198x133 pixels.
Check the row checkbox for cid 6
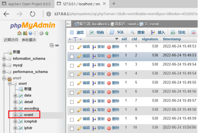(x=72, y=93)
